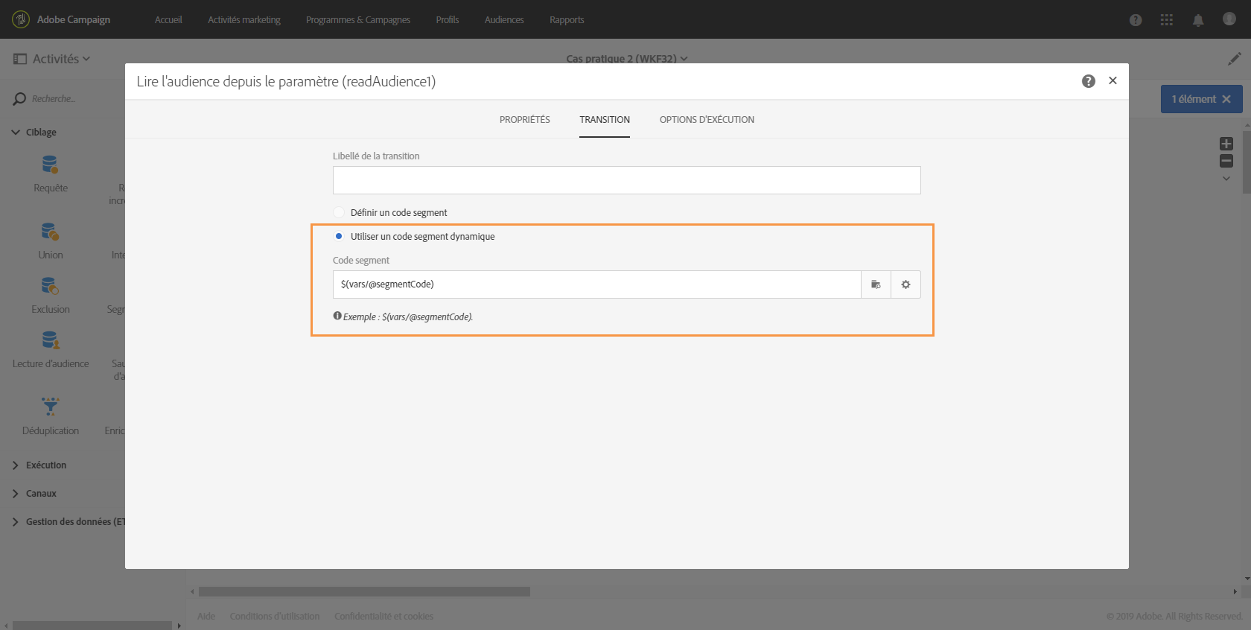1251x630 pixels.
Task: Select Utiliser un code segment dynamique radio
Action: 339,236
